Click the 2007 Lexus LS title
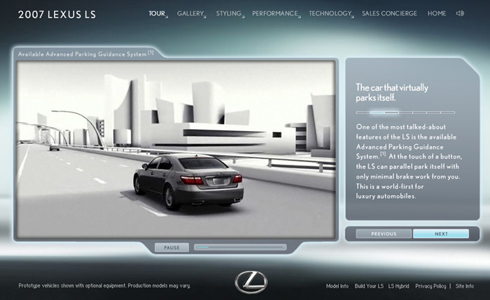The height and width of the screenshot is (300, 490). tap(57, 14)
